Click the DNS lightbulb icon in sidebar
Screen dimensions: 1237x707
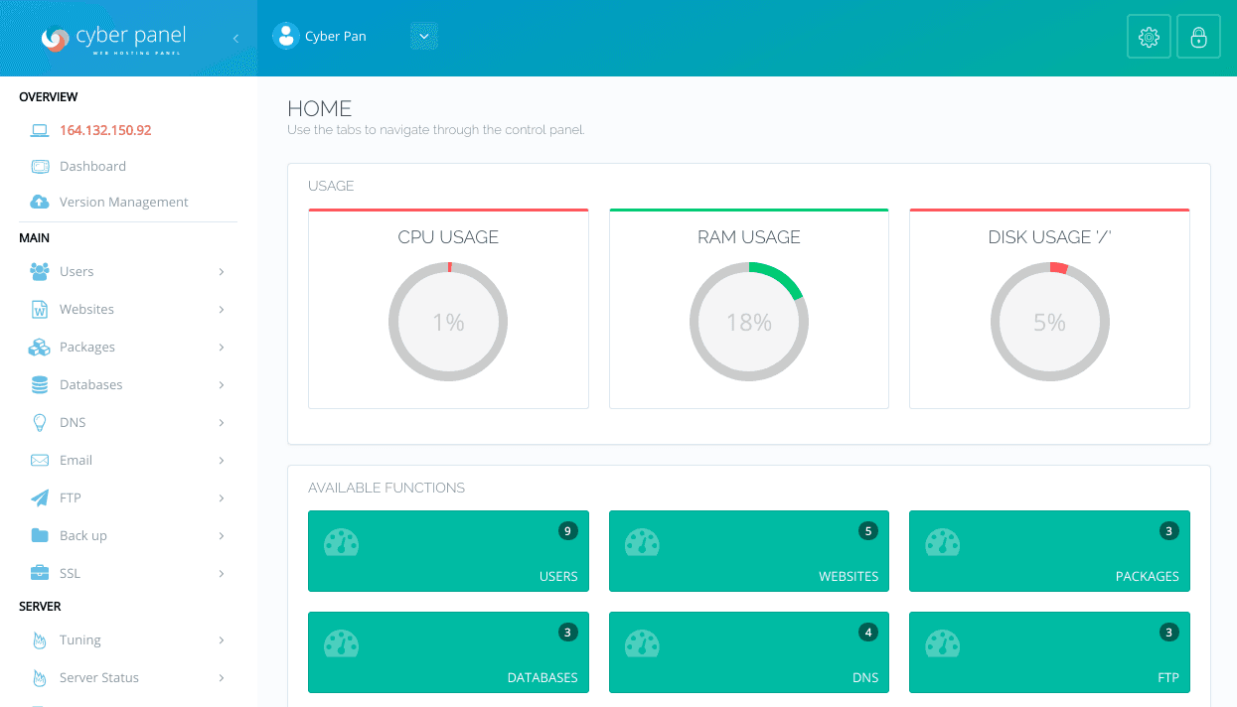[x=40, y=422]
